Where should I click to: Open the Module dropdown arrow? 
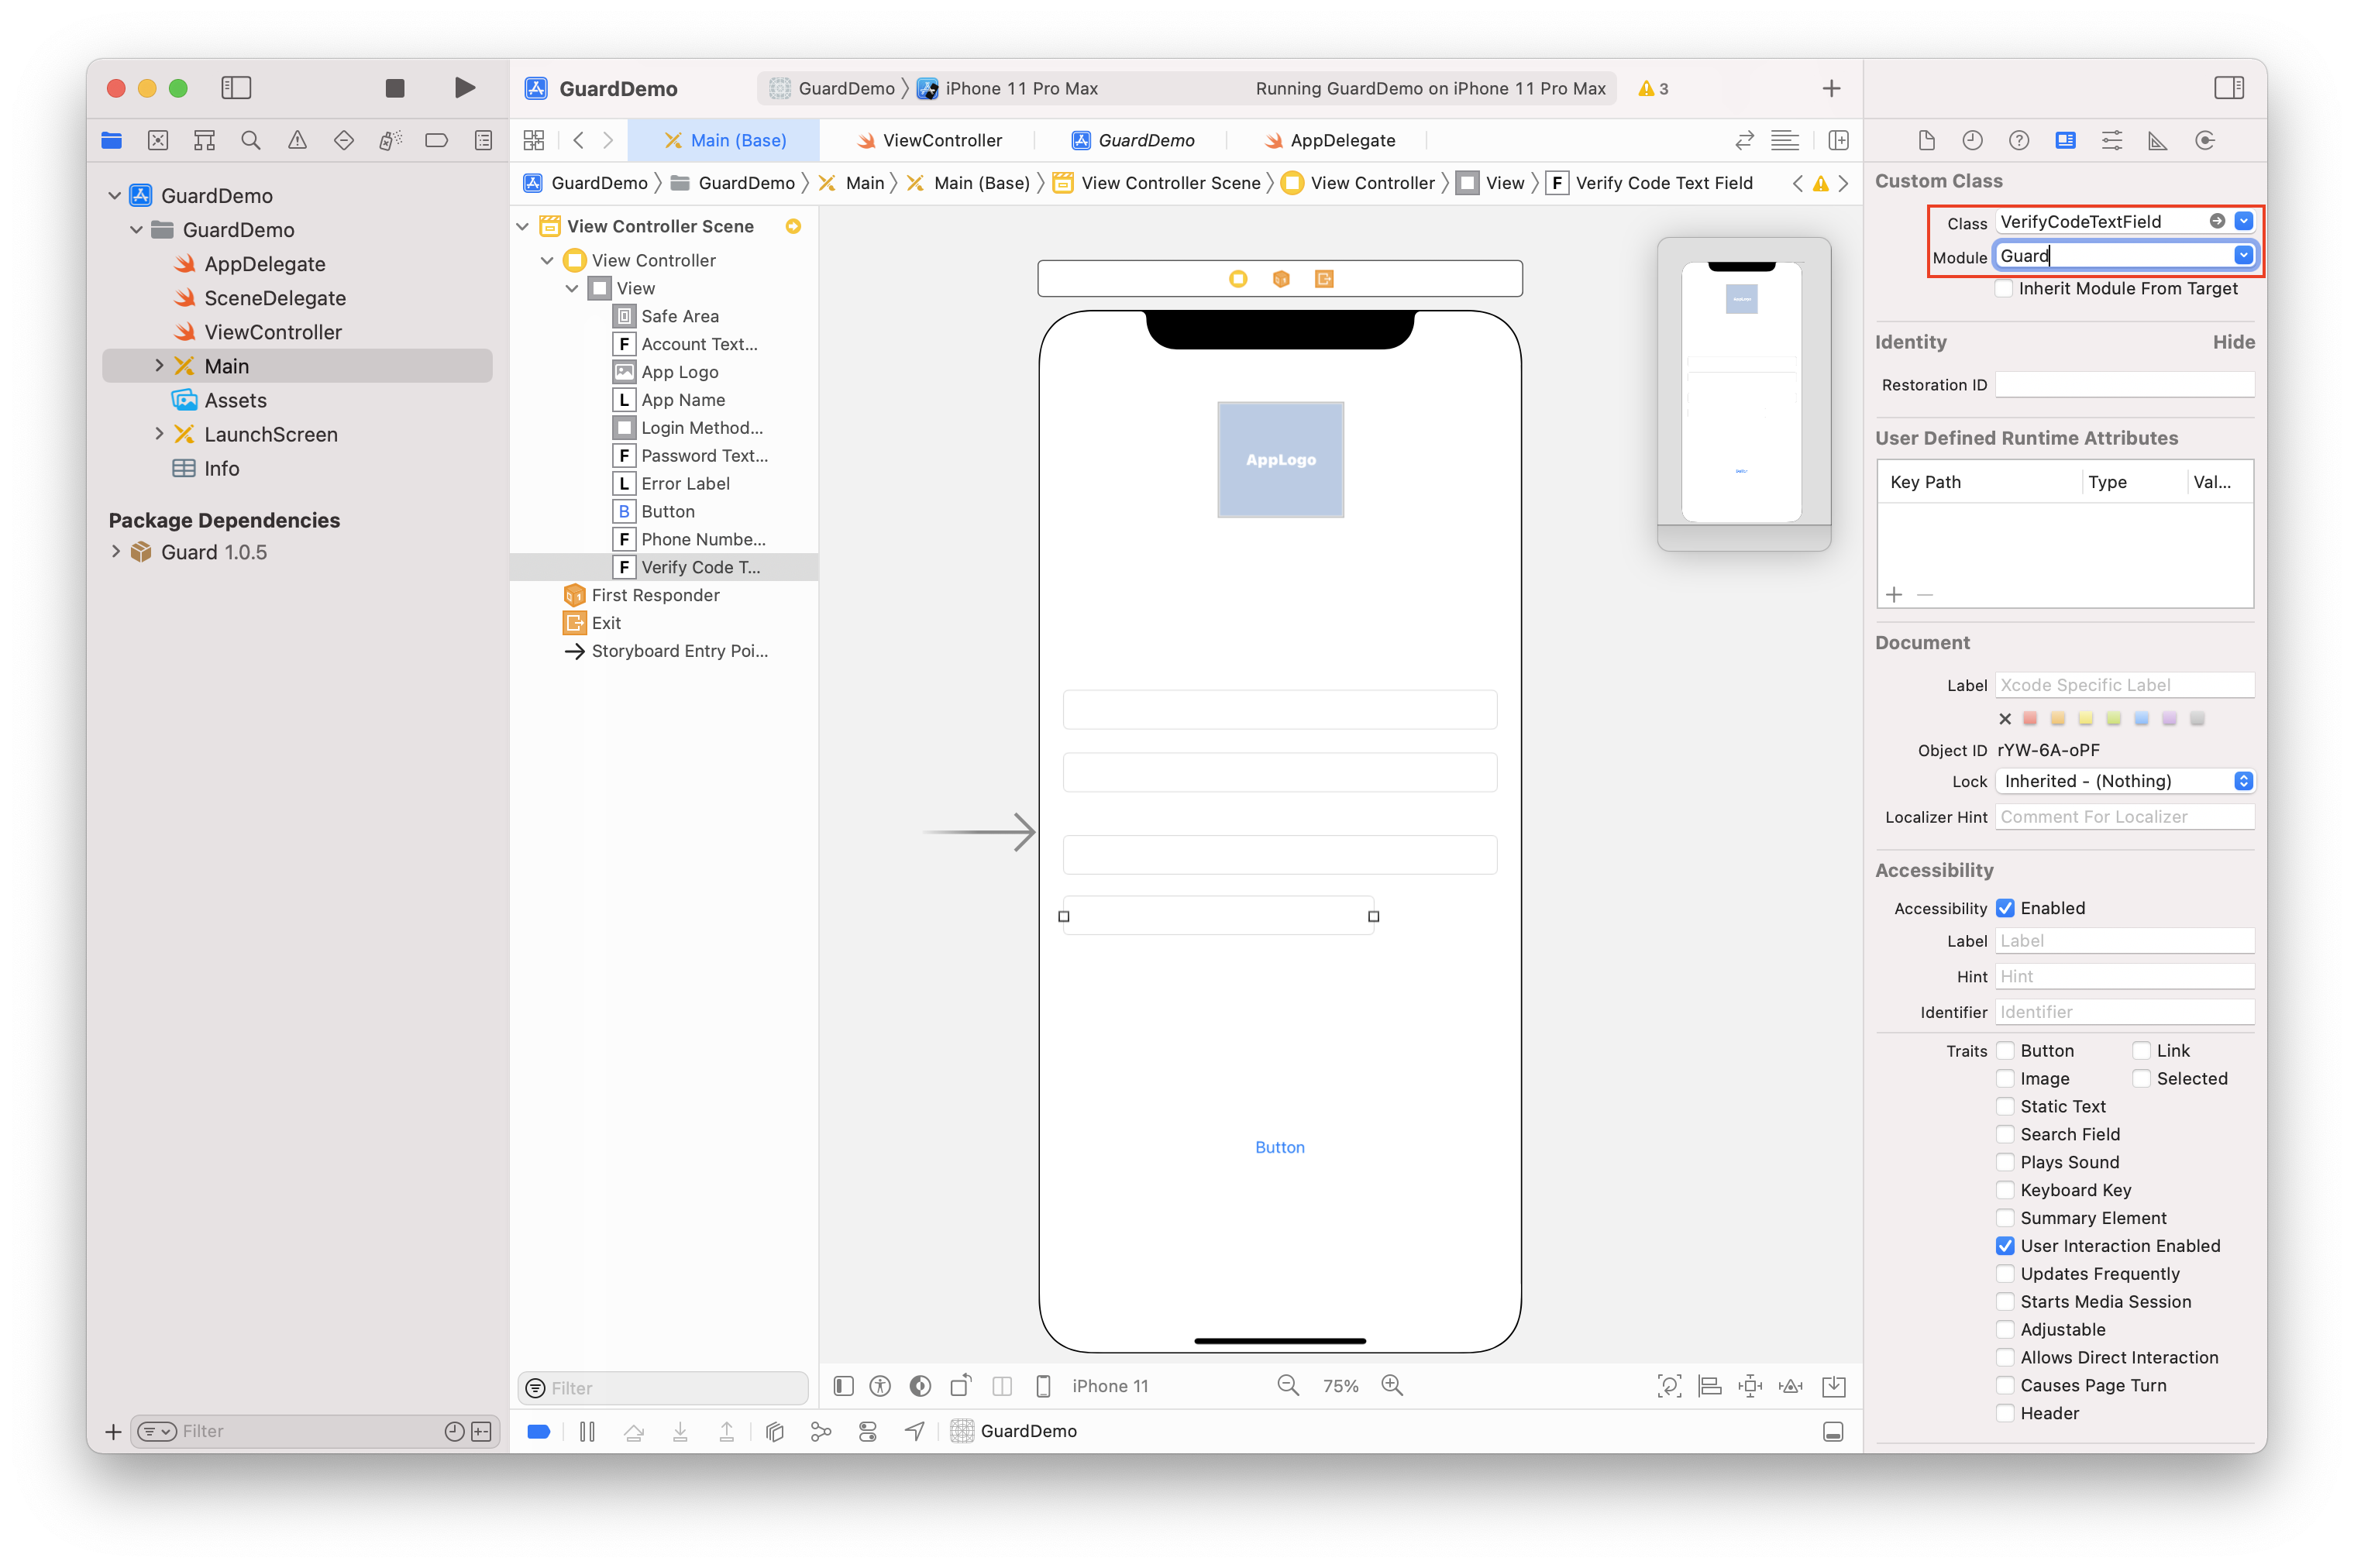point(2243,256)
